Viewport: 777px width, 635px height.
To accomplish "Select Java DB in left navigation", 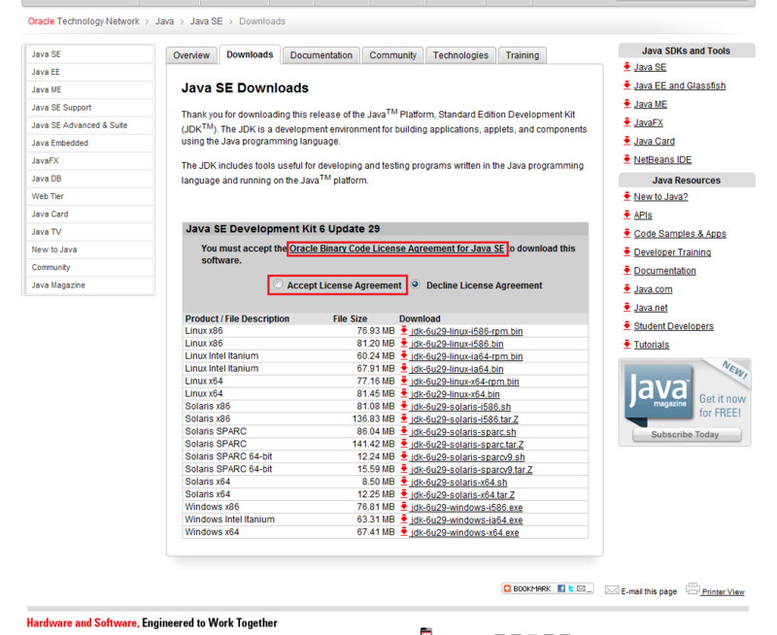I will point(89,179).
